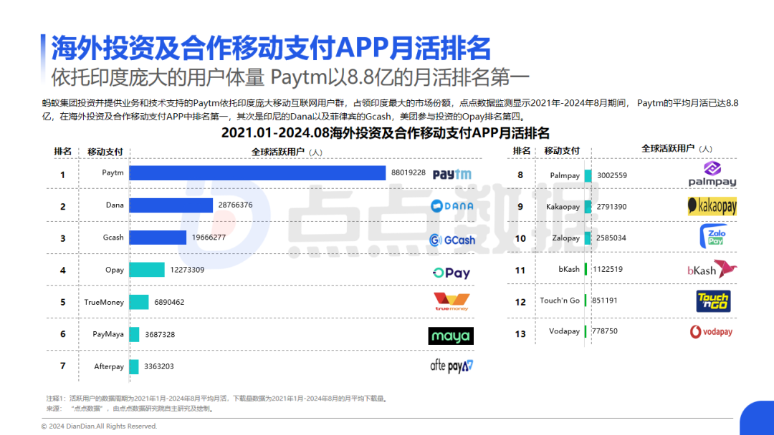
Task: Click the value 3363203
Action: 159,366
